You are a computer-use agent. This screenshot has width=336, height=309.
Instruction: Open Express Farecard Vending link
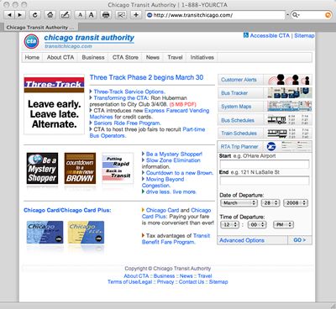(x=177, y=111)
